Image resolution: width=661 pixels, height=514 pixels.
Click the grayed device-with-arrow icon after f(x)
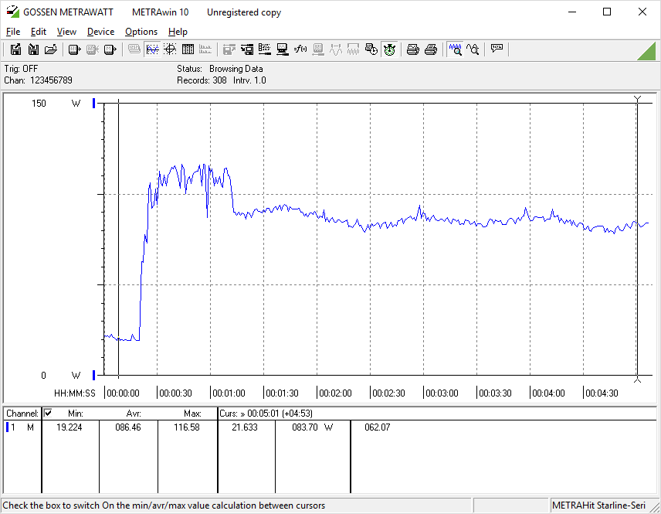pyautogui.click(x=318, y=49)
